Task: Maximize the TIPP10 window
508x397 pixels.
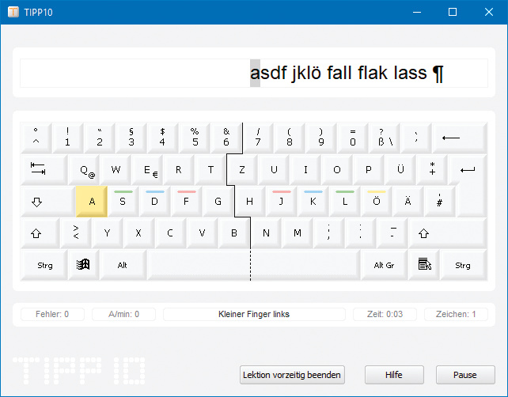Action: (453, 12)
